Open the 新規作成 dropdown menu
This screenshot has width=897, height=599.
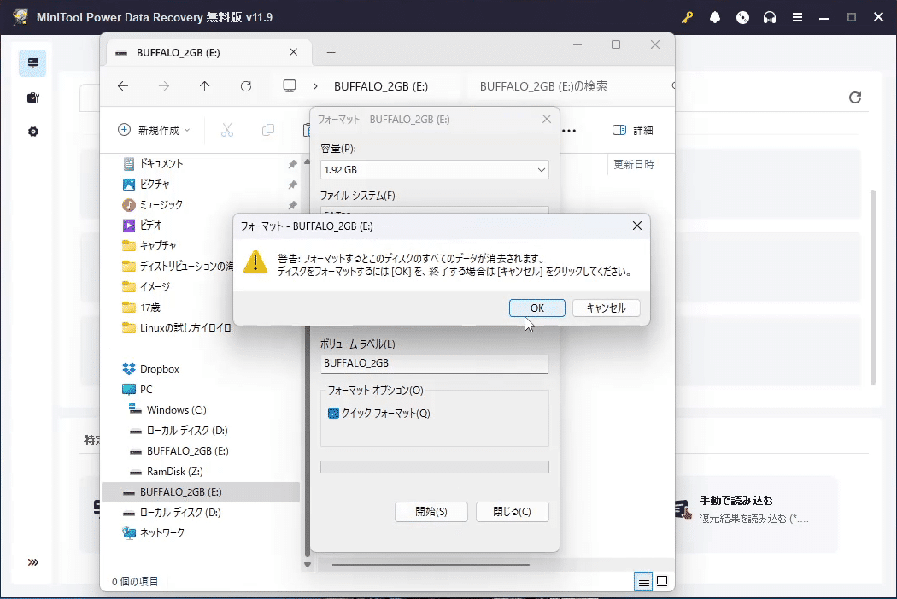click(x=153, y=130)
